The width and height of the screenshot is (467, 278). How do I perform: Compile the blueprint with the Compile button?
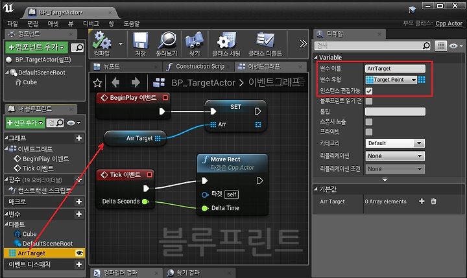coord(102,44)
